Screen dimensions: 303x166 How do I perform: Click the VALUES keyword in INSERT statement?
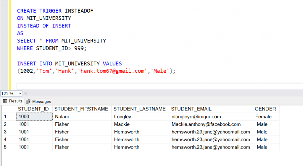click(x=112, y=64)
